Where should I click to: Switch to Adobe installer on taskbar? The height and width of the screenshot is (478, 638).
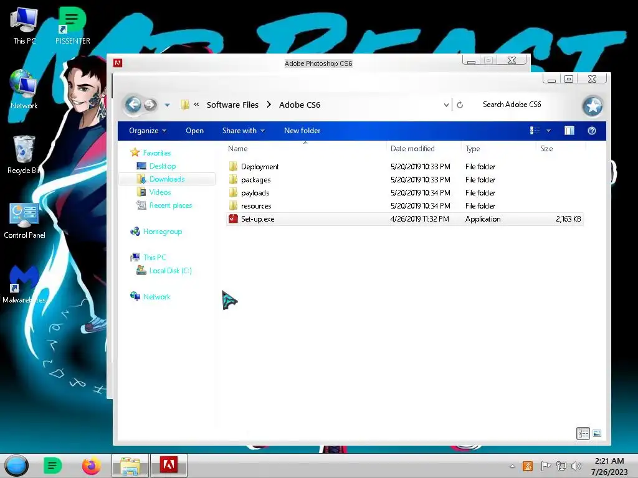(168, 466)
